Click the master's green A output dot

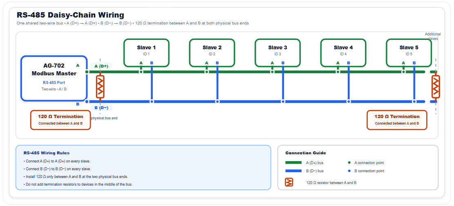coord(87,72)
